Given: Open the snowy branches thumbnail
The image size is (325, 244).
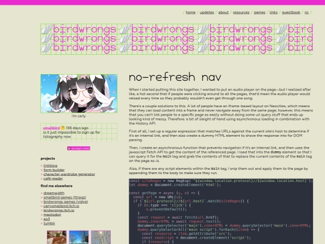Looking at the screenshot, I should point(101,237).
